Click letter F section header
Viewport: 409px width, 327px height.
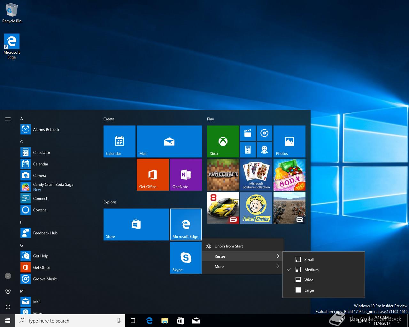pos(21,222)
